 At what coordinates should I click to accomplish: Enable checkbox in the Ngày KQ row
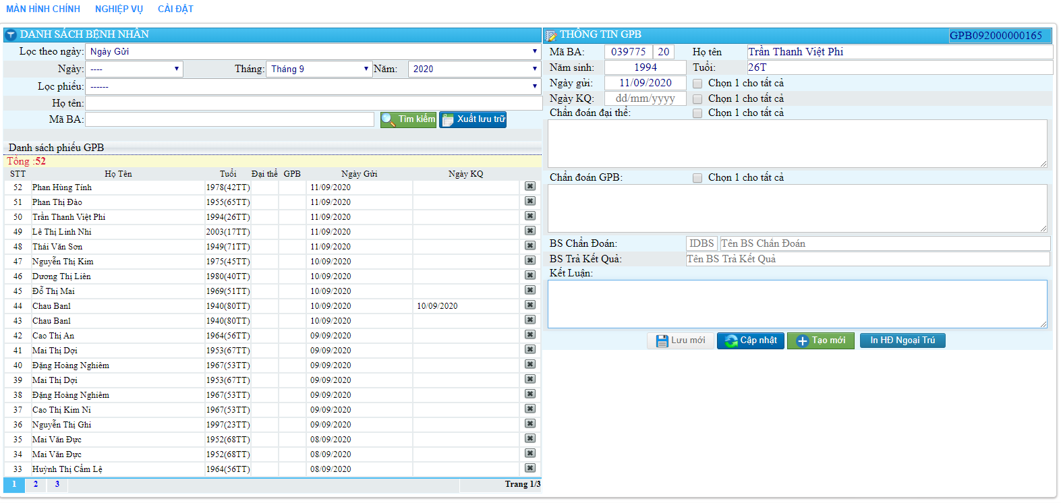[697, 99]
